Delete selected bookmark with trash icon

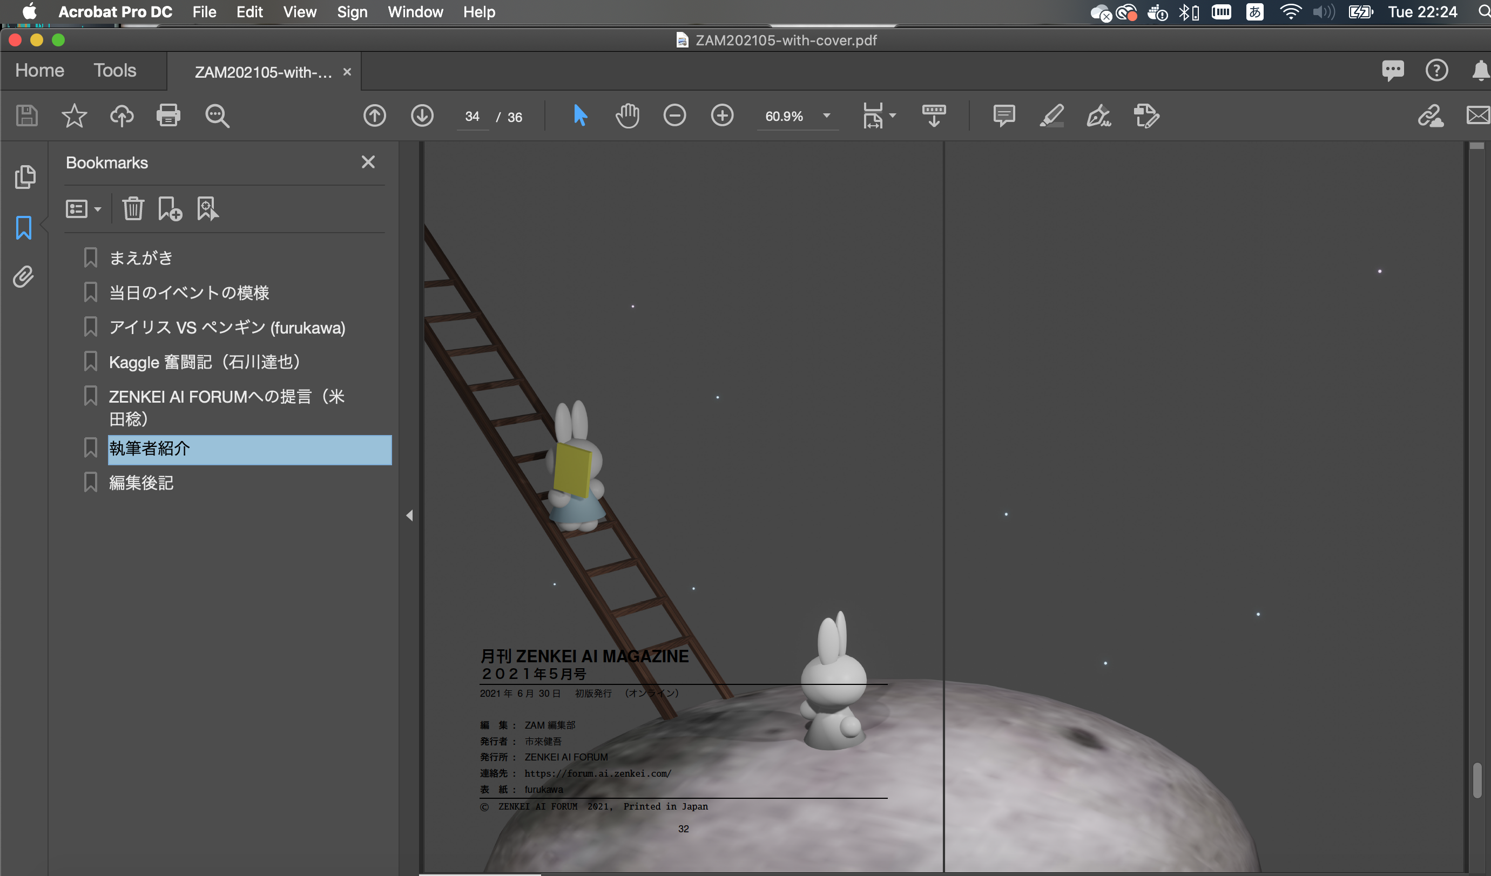click(133, 209)
